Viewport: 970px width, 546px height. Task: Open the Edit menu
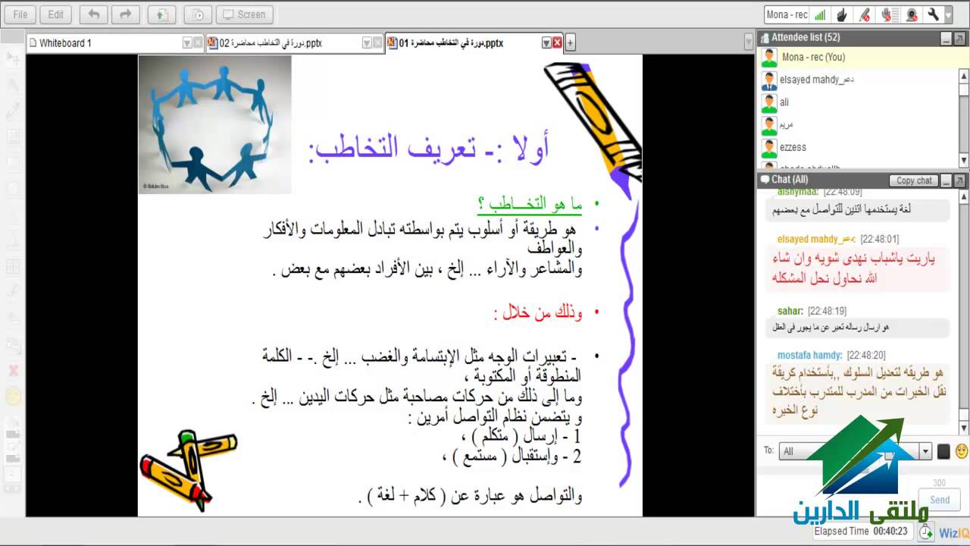[55, 14]
